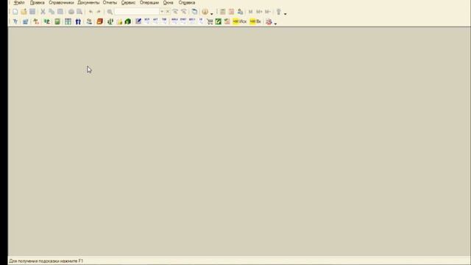471x265 pixels.
Task: Open the calendar icon
Action: point(231,12)
